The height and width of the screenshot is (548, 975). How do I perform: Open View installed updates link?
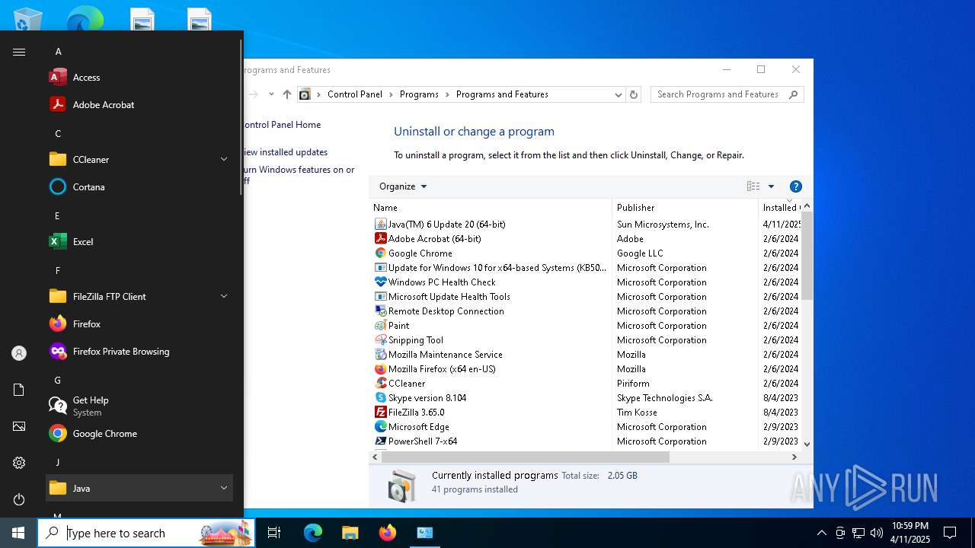[x=286, y=152]
